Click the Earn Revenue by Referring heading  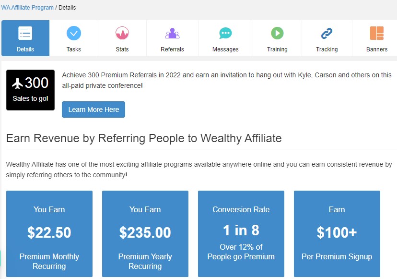point(144,138)
